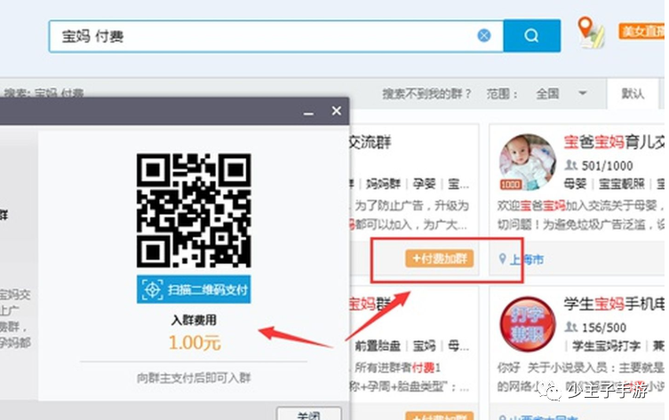Click the 1000 badge under baby avatar
Viewport: 669px width, 420px height.
tap(510, 185)
